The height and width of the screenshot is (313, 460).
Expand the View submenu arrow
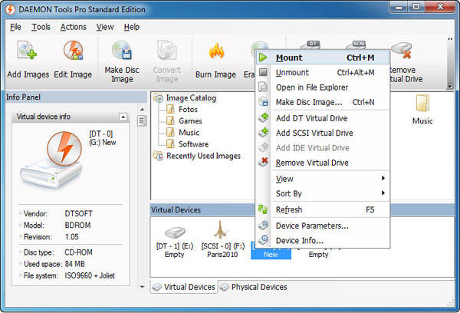click(x=383, y=178)
